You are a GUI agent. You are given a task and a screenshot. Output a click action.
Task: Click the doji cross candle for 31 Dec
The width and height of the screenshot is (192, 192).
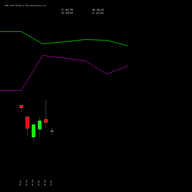point(52,131)
